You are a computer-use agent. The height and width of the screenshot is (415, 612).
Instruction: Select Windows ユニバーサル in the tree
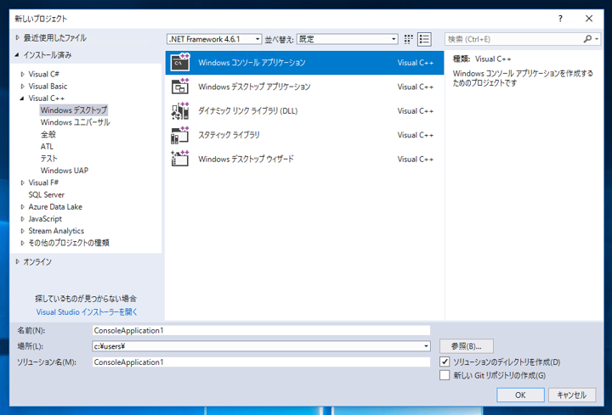tap(76, 122)
